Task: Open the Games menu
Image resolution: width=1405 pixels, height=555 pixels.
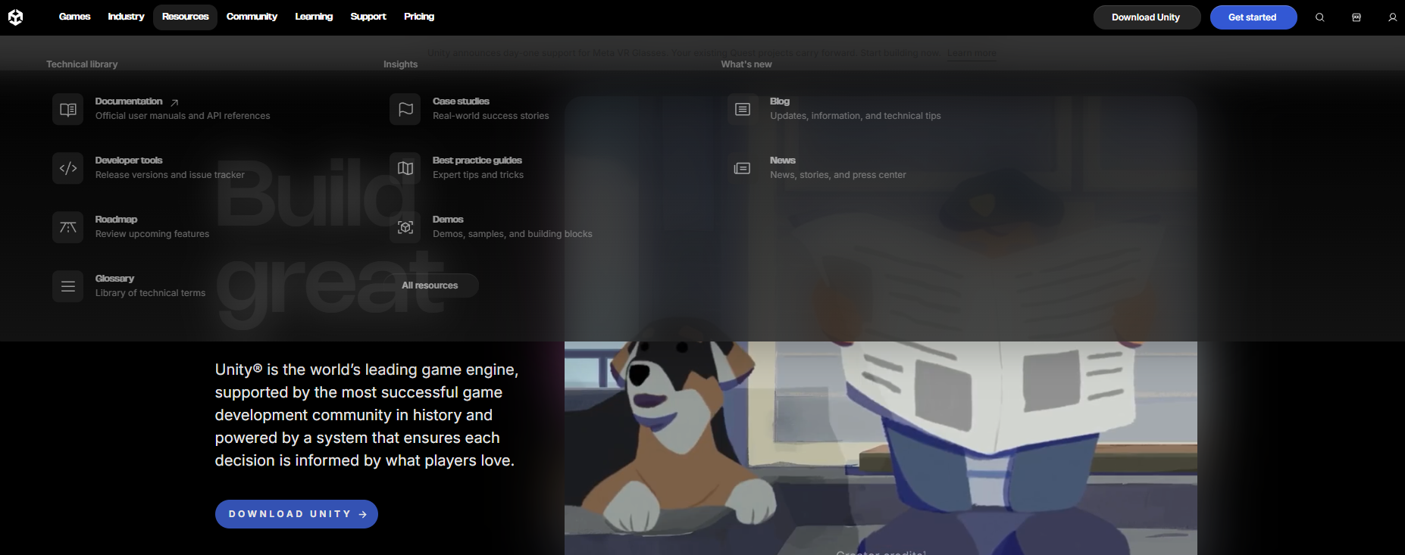Action: pos(74,17)
